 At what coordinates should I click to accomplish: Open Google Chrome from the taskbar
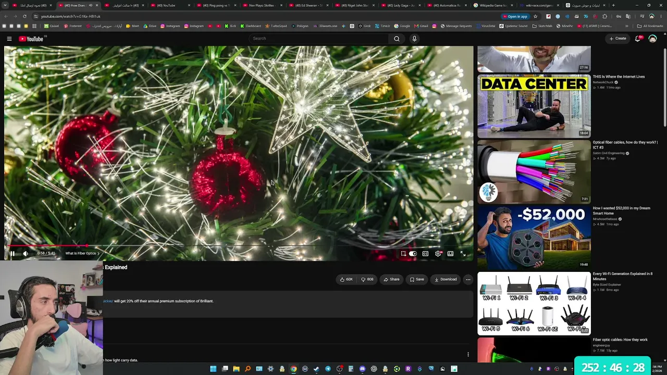pos(293,369)
